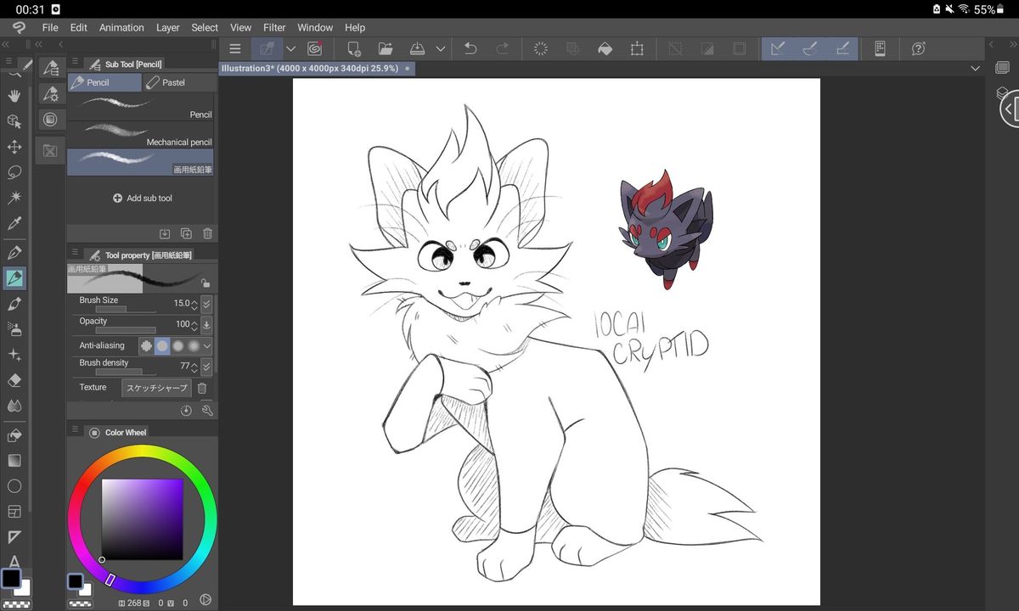
Task: Expand dropdown next to touch gesture icon
Action: tap(290, 49)
